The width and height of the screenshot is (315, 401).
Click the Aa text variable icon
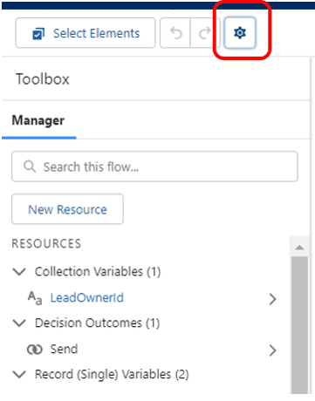click(x=35, y=298)
